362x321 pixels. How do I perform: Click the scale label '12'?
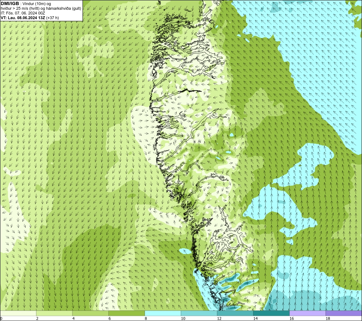coord(219,318)
